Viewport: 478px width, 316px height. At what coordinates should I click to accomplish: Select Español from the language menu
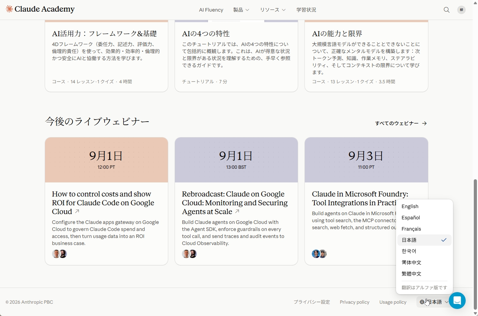(x=424, y=218)
